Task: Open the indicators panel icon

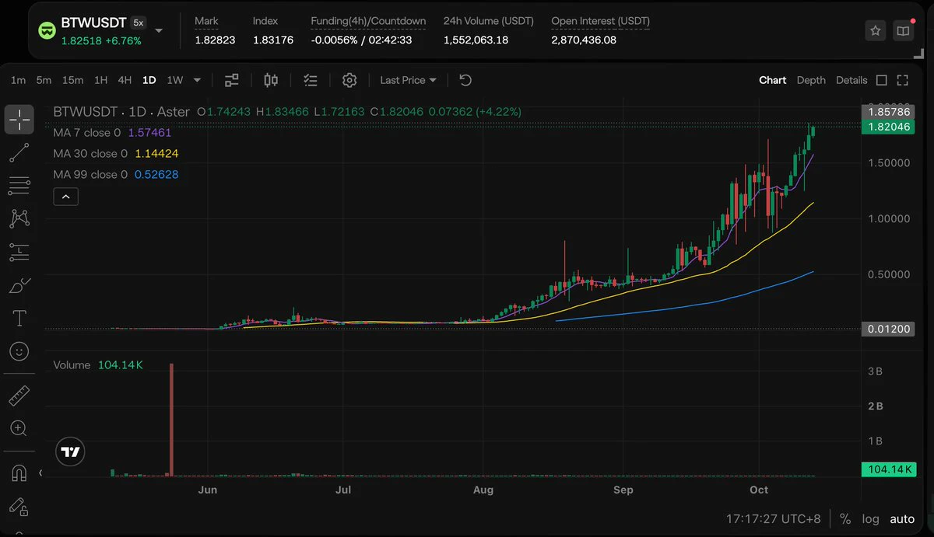Action: 232,80
